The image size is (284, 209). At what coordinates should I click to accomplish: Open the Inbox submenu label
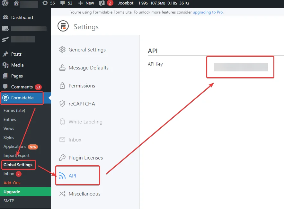tap(9, 174)
